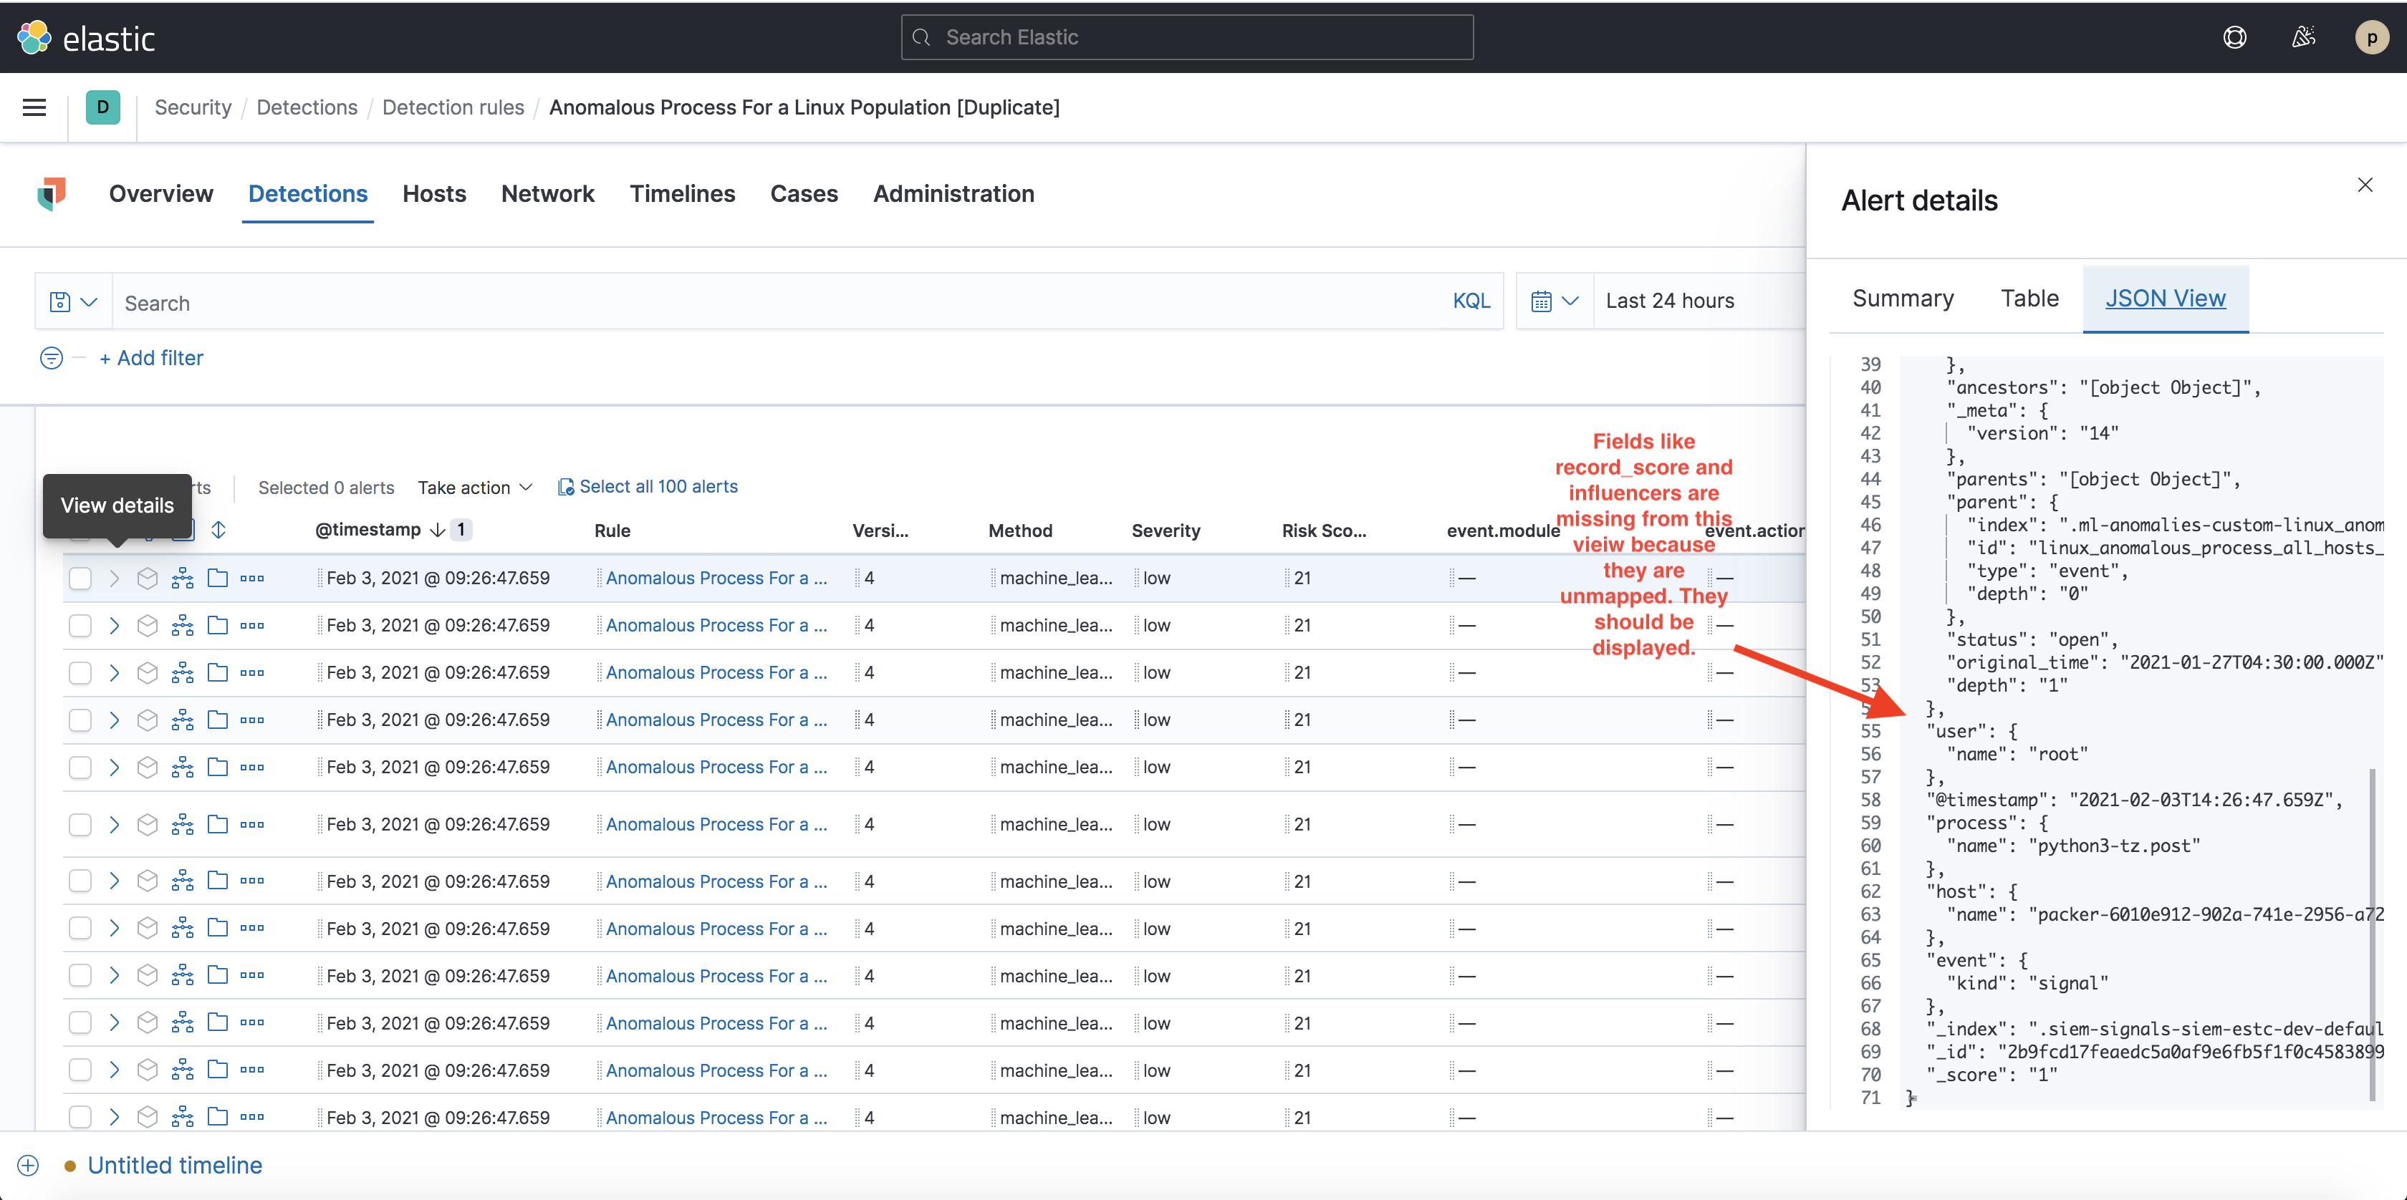The height and width of the screenshot is (1200, 2407).
Task: Tick the last alert row's checkbox
Action: [80, 1117]
